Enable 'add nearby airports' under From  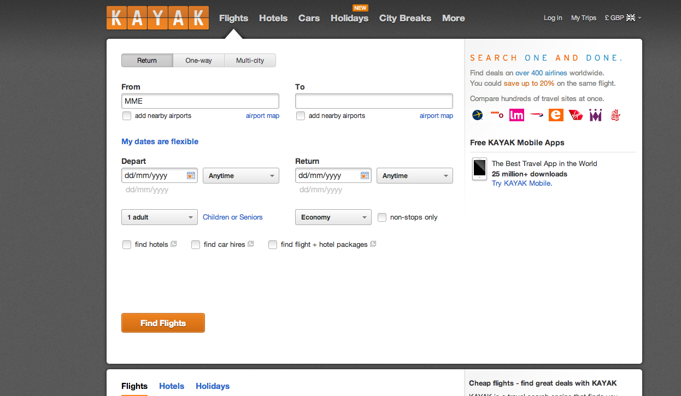pyautogui.click(x=127, y=116)
